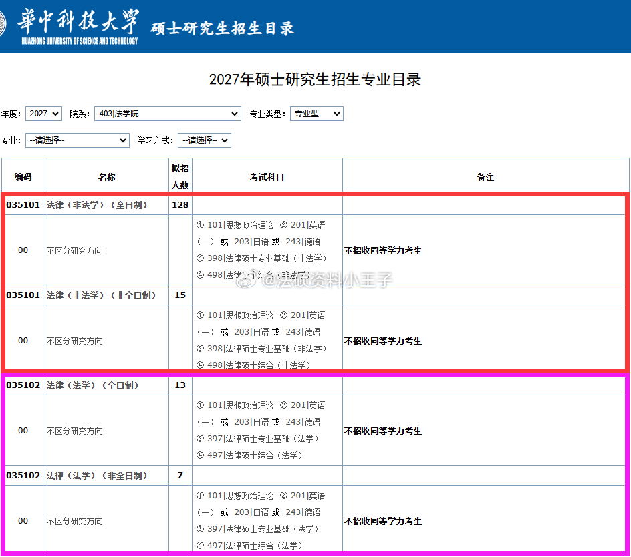Click the 2027年硕士研究生招生专业目录 page title

pyautogui.click(x=315, y=79)
